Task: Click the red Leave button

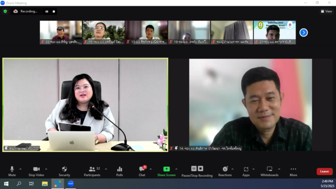Action: [x=324, y=171]
